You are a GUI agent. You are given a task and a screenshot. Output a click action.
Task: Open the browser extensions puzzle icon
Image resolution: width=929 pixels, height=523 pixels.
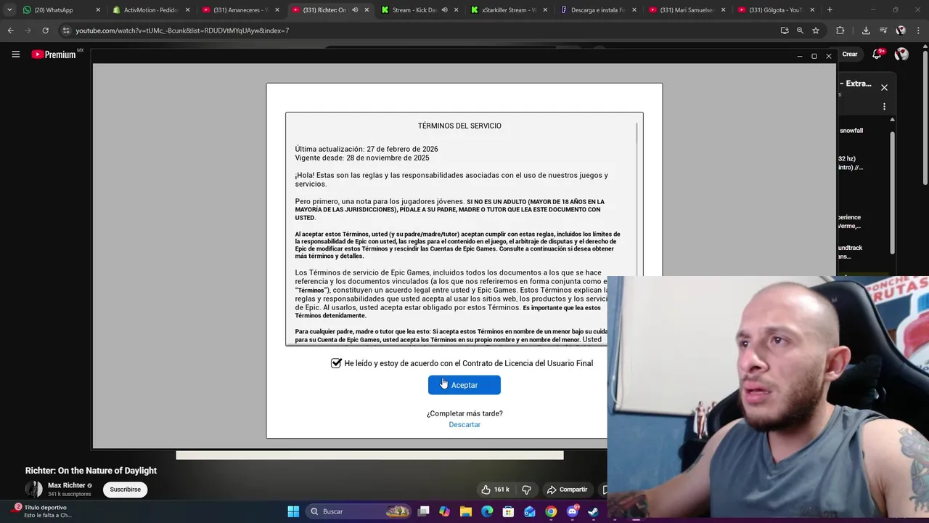click(x=840, y=31)
